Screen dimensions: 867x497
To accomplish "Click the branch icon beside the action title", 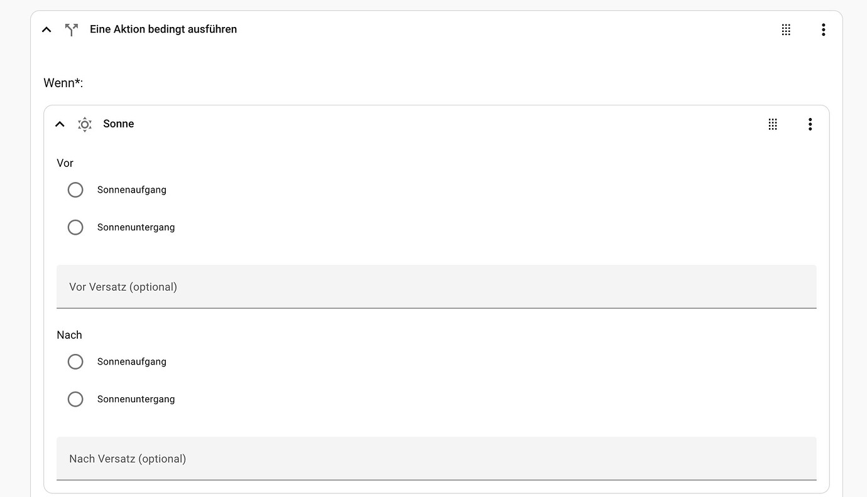I will point(72,29).
